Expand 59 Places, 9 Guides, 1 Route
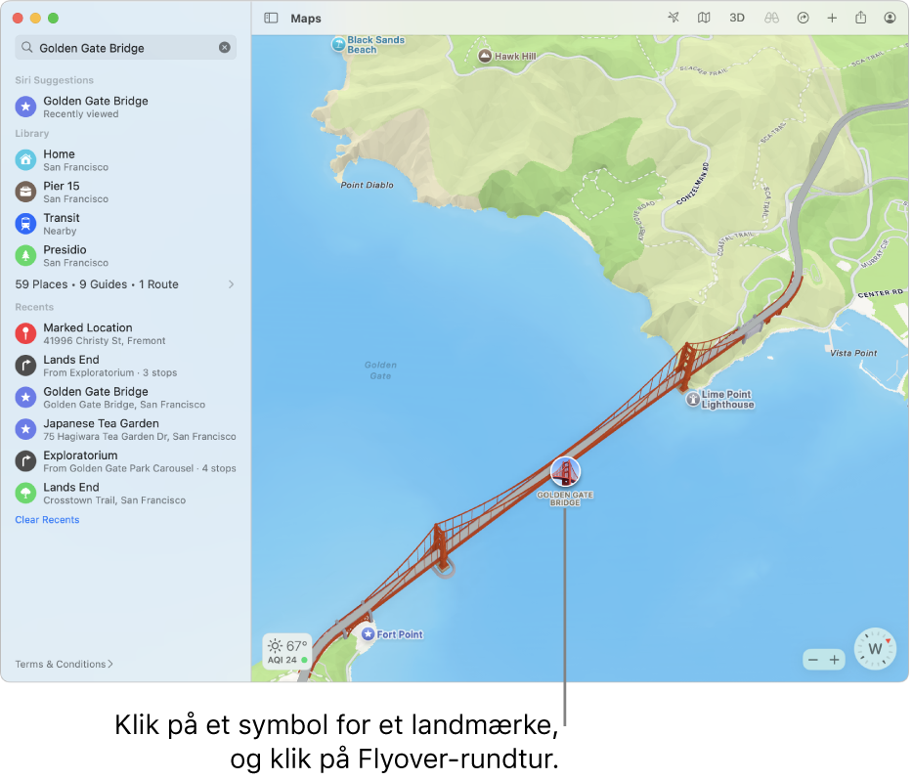Viewport: 913px width, 780px height. click(126, 285)
